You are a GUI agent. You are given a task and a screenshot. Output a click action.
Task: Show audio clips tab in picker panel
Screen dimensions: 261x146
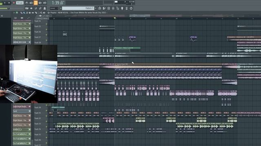[x=22, y=18]
